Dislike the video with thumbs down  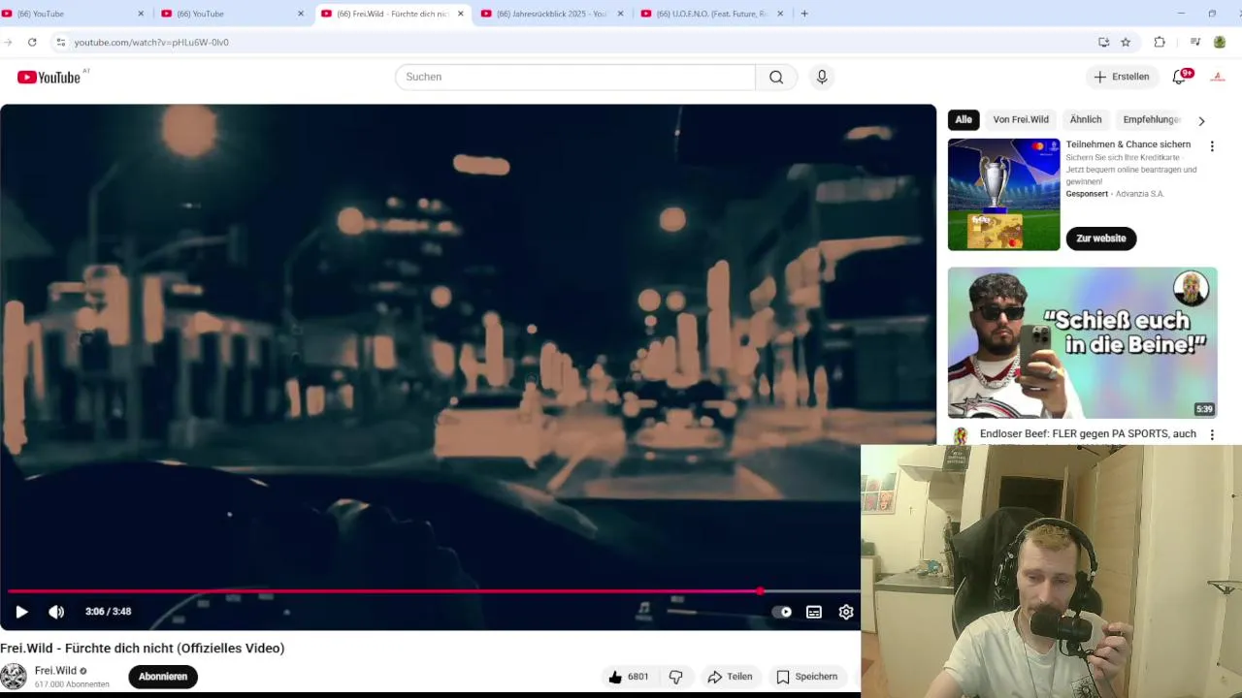pos(676,677)
